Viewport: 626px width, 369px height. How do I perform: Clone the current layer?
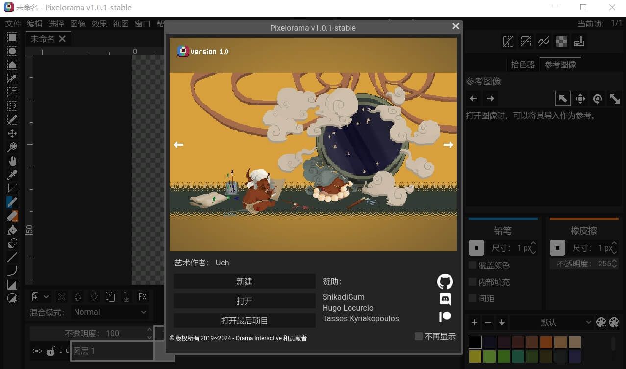pyautogui.click(x=110, y=297)
